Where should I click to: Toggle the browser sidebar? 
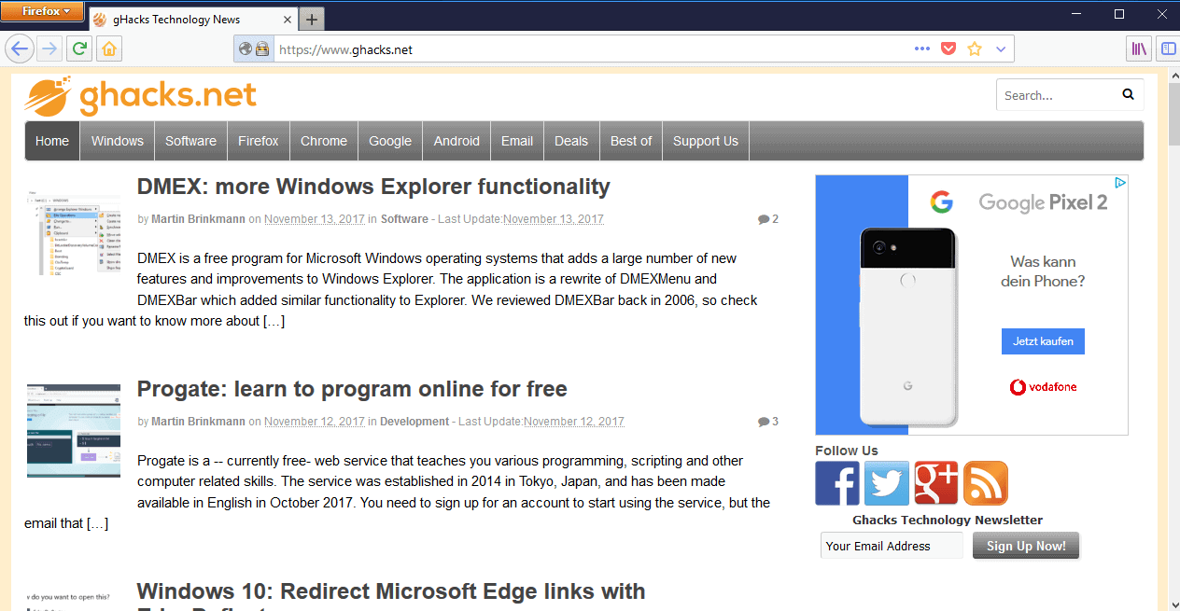[1168, 48]
